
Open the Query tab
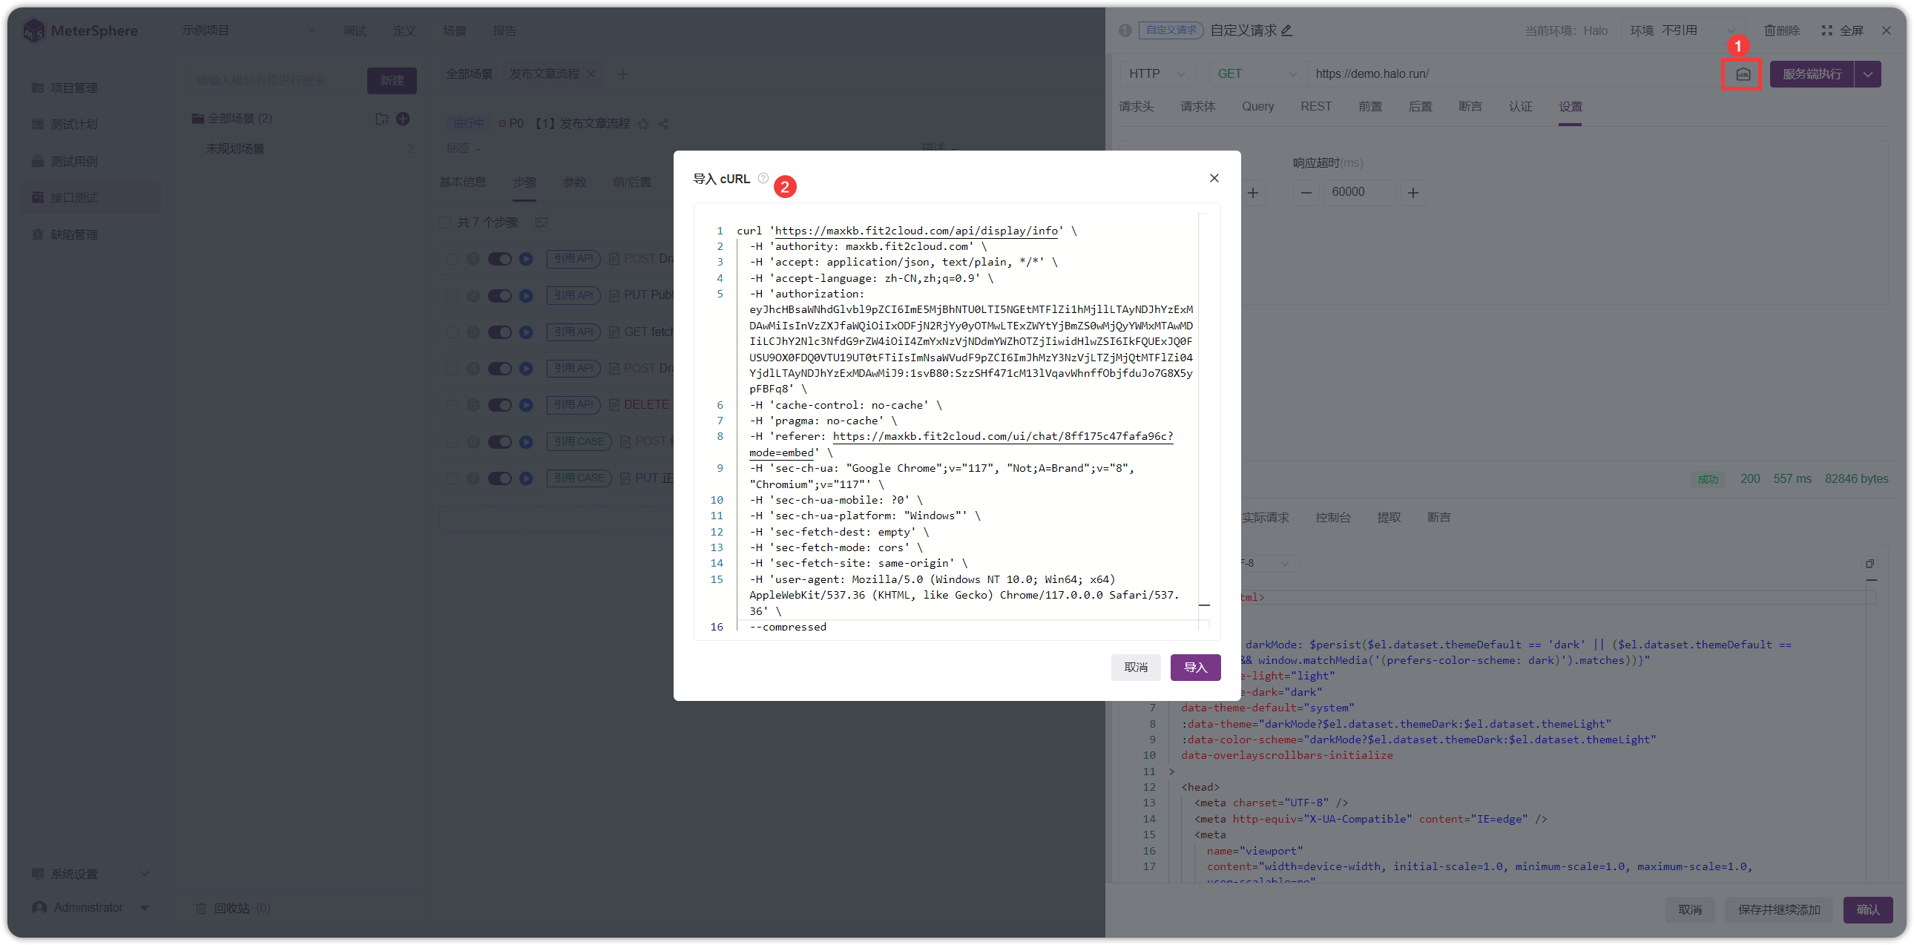[x=1257, y=106]
